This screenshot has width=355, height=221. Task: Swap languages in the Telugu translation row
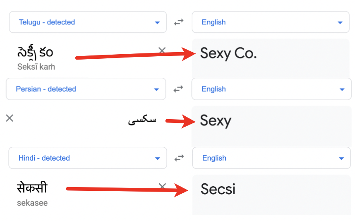(179, 22)
